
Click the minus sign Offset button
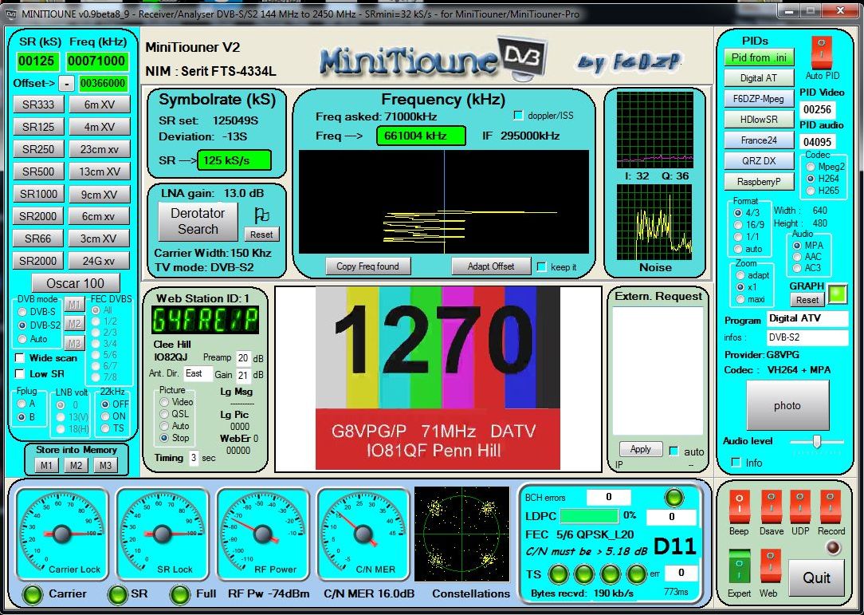(x=66, y=83)
